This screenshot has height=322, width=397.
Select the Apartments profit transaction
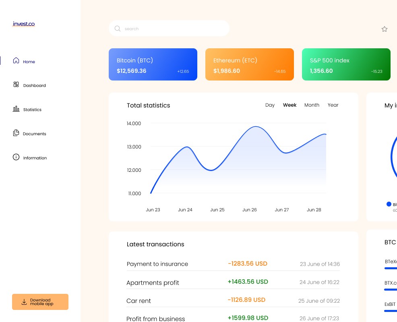coord(233,282)
